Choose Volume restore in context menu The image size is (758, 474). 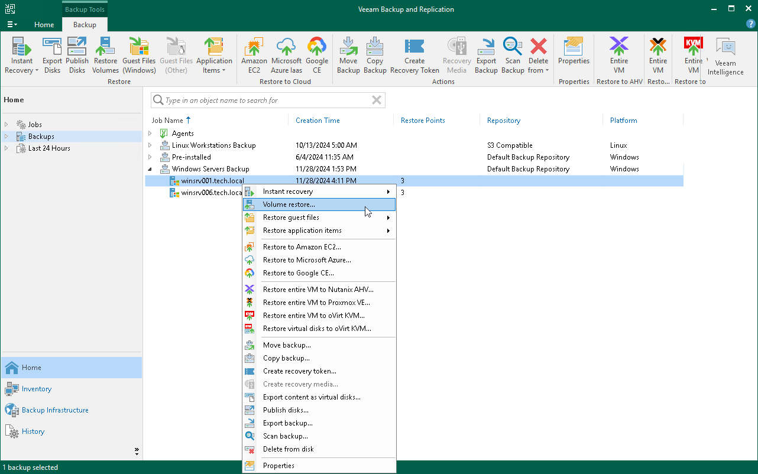coord(289,204)
